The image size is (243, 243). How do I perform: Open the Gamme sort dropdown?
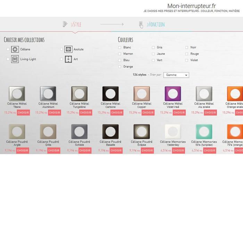[176, 75]
